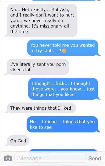
Task: Click the word 'lol' in gray message
Action: [x=28, y=70]
